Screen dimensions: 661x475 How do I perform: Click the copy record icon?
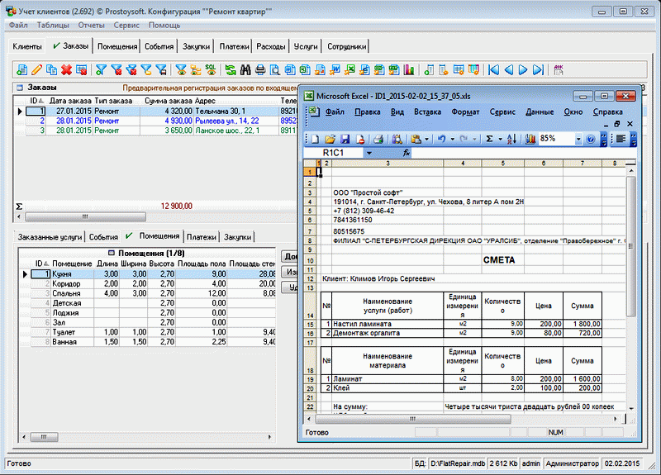pyautogui.click(x=51, y=69)
